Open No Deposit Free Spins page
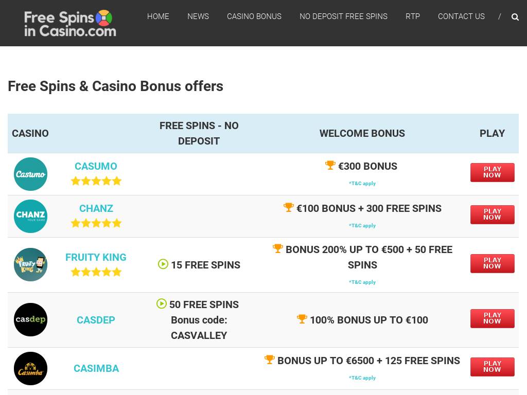The width and height of the screenshot is (527, 395). pyautogui.click(x=343, y=16)
